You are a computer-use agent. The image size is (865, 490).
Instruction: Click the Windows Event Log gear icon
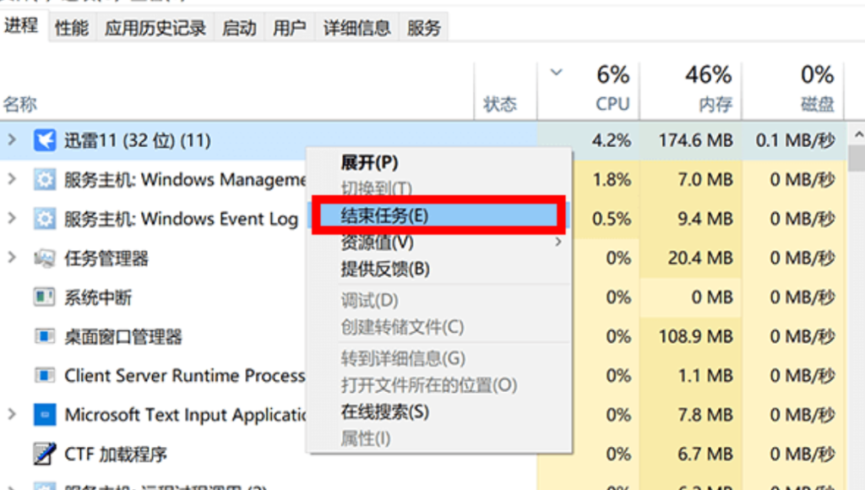click(44, 219)
